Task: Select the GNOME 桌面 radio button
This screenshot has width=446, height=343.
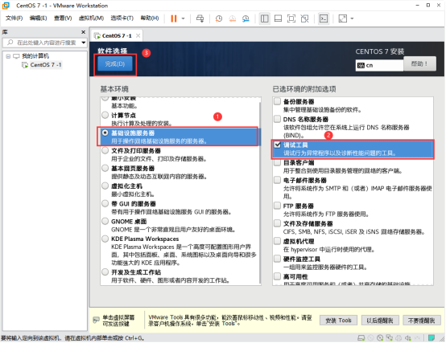Action: coord(105,221)
